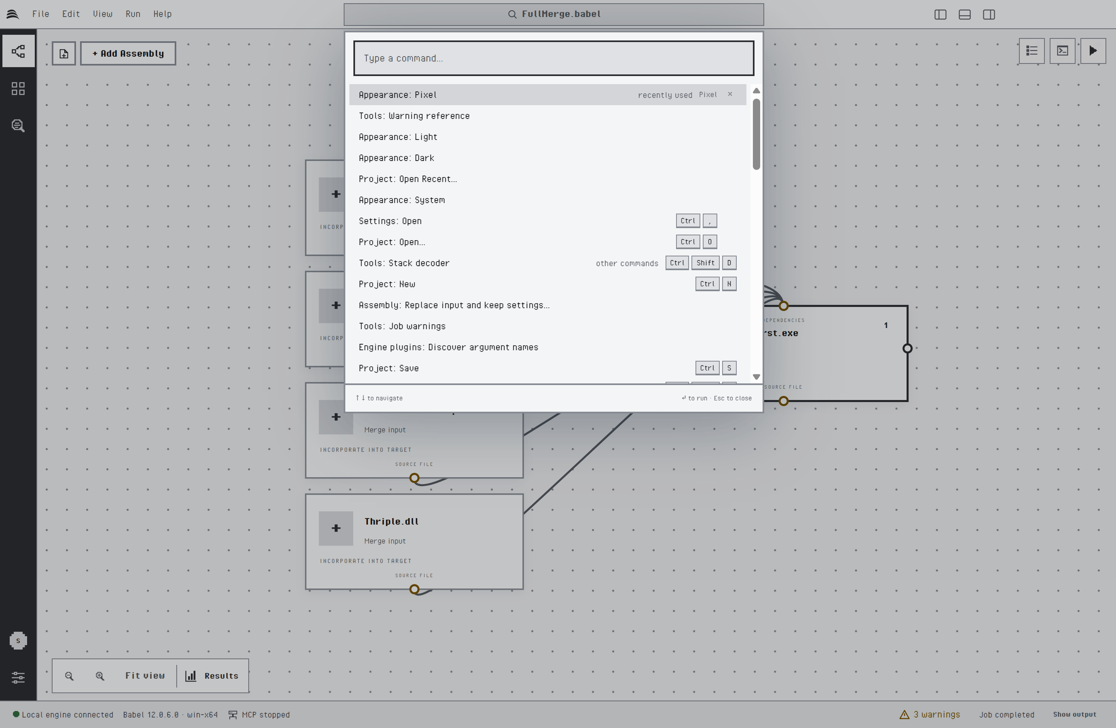Expand the Merge input node above Thriple.dll

pyautogui.click(x=336, y=417)
